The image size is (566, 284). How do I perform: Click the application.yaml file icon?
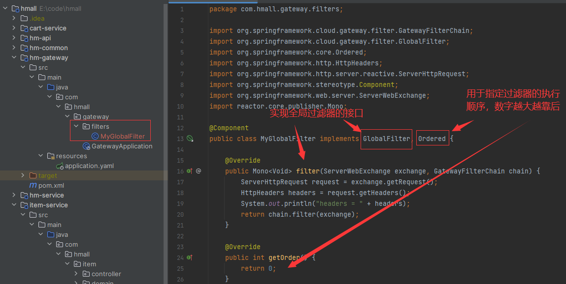60,166
